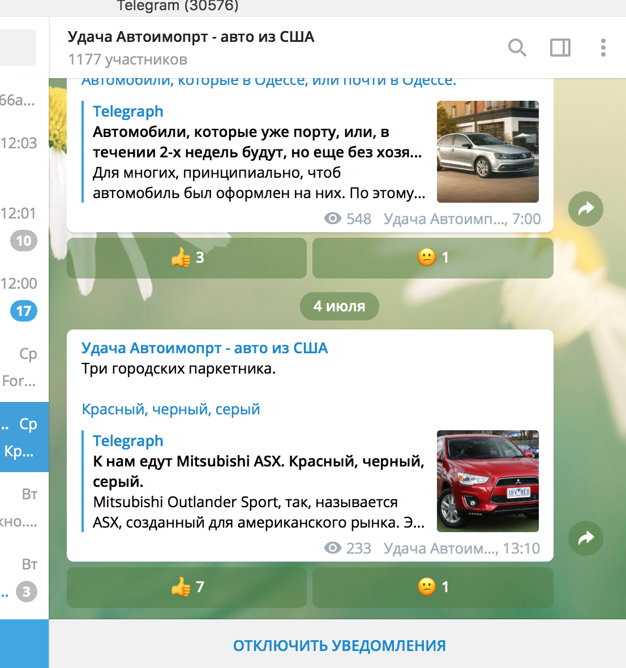626x668 pixels.
Task: Open sidebar chat with unread badge 10
Action: [x=24, y=226]
